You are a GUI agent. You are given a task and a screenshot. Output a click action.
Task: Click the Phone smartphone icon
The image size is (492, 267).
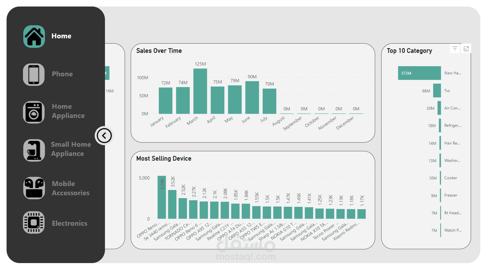[x=34, y=74]
